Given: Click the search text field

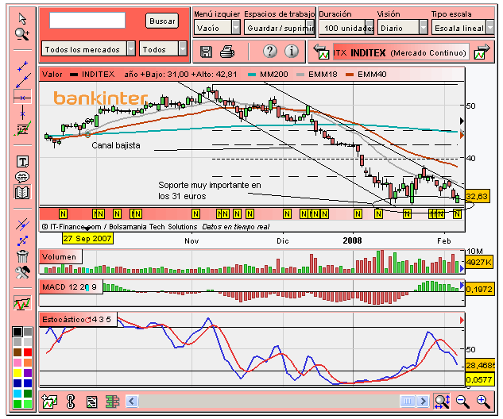Looking at the screenshot, I should pos(87,21).
